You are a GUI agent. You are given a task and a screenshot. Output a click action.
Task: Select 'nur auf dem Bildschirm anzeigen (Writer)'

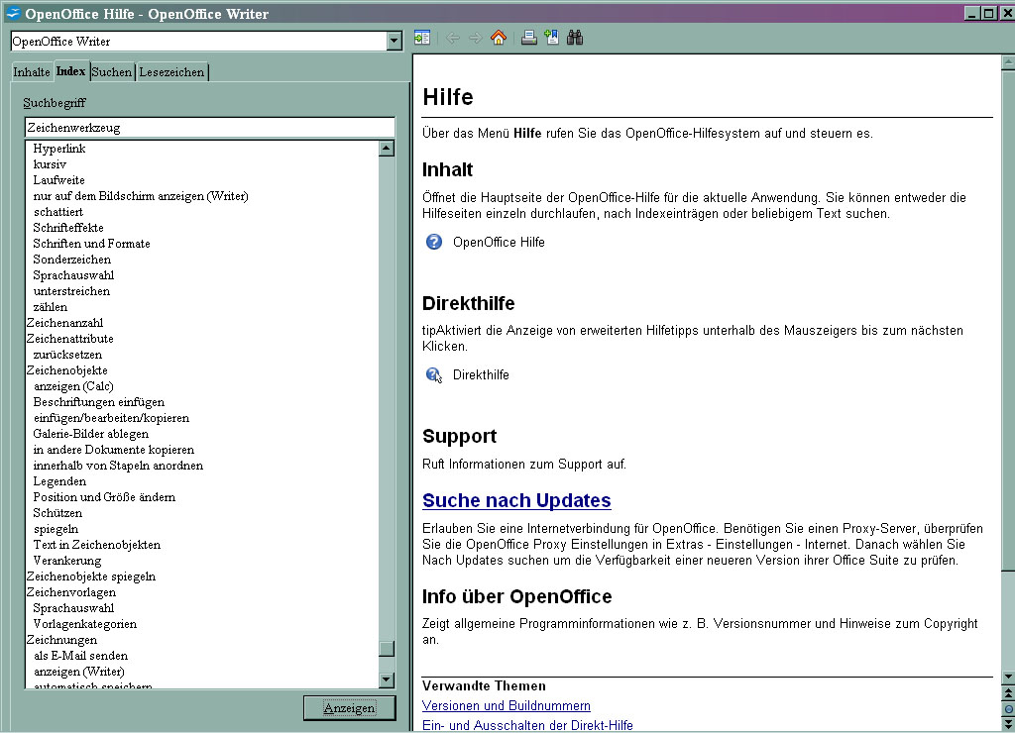pos(141,196)
